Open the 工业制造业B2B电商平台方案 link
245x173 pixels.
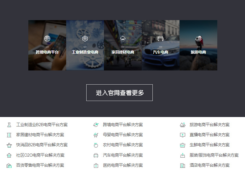click(42, 125)
